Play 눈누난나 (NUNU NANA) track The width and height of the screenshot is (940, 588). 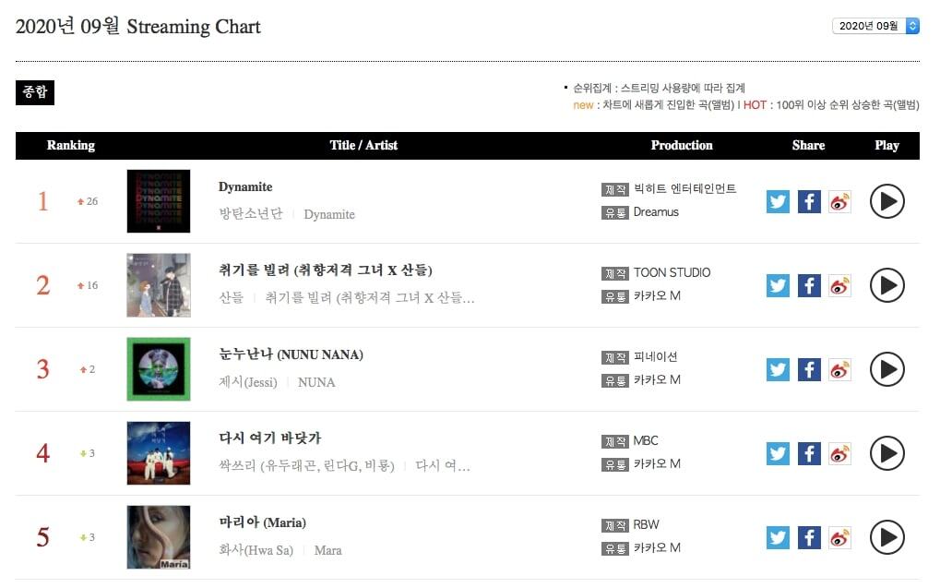(x=886, y=369)
